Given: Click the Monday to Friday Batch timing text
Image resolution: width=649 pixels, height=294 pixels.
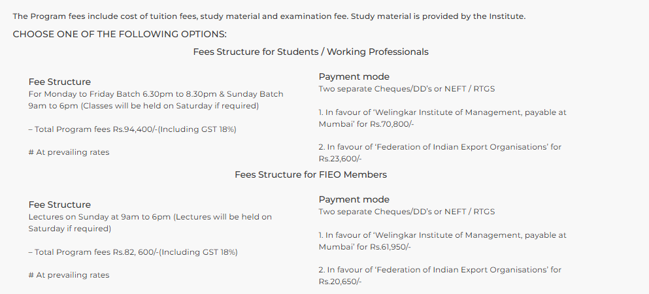Looking at the screenshot, I should pyautogui.click(x=156, y=99).
